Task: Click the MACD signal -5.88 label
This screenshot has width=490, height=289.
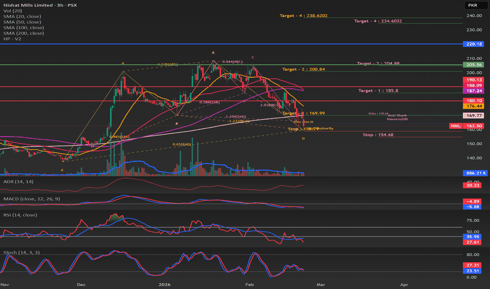Action: tap(472, 207)
